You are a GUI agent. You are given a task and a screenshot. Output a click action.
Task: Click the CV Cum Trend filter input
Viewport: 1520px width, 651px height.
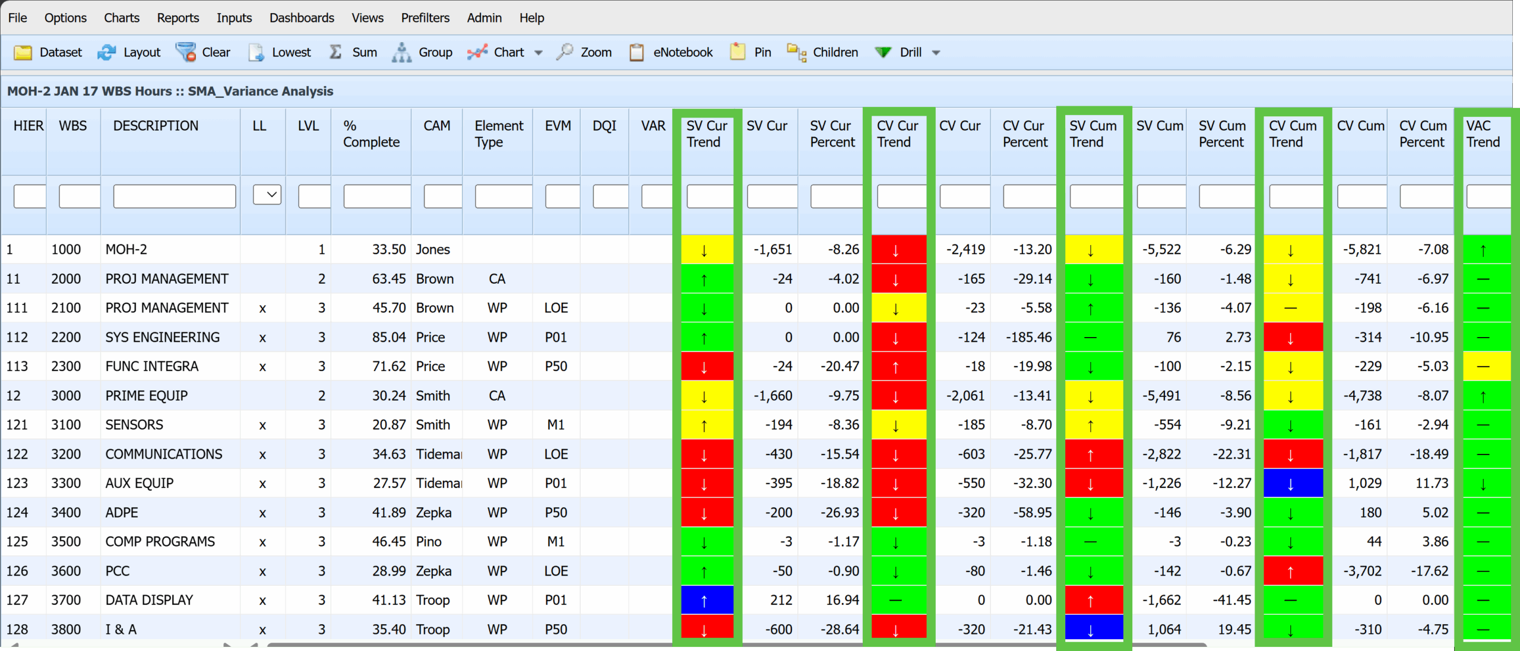pos(1296,196)
